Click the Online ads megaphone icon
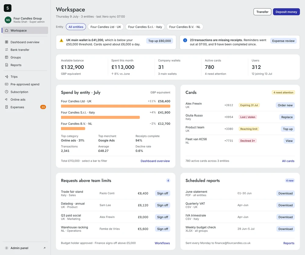This screenshot has width=305, height=255. pyautogui.click(x=7, y=99)
